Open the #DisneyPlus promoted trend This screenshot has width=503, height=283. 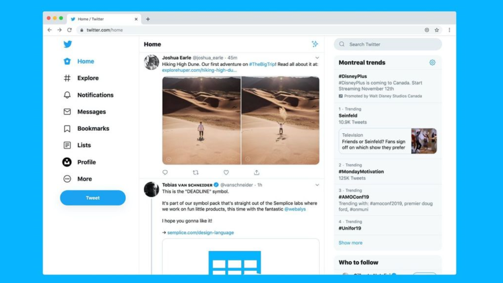tap(388, 86)
